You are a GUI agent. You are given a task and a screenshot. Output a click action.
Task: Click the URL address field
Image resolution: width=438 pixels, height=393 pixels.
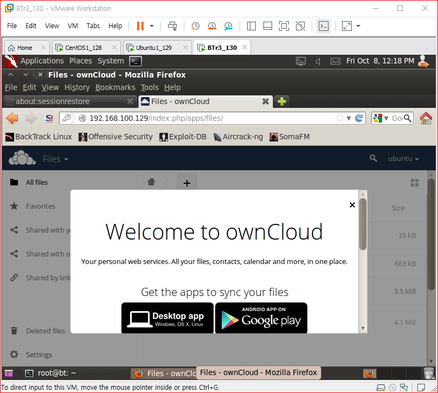[211, 118]
